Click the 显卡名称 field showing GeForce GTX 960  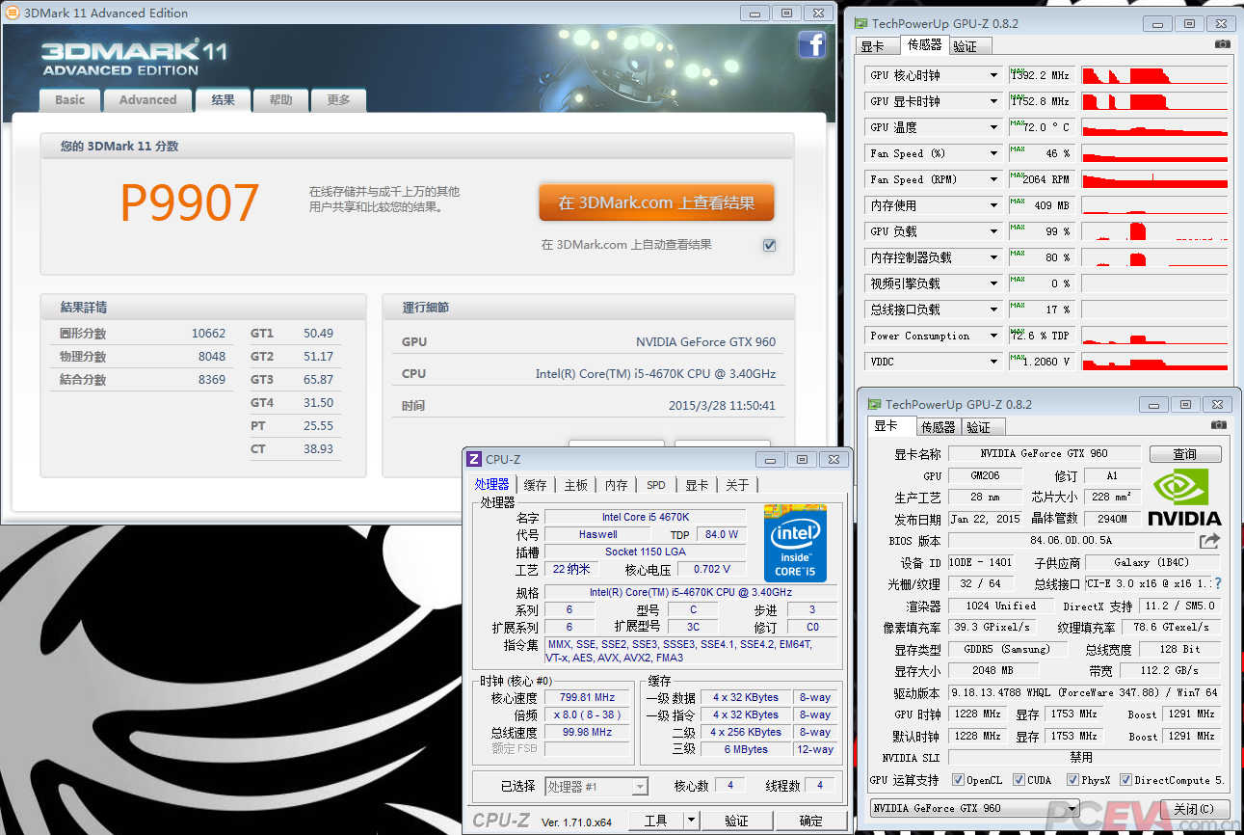coord(1045,453)
